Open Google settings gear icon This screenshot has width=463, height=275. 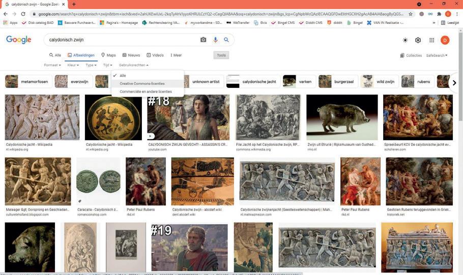click(418, 40)
